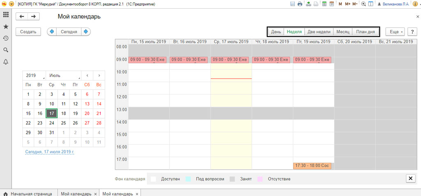Go to previous period with blue left arrow
Image resolution: width=421 pixels, height=196 pixels.
pyautogui.click(x=52, y=32)
